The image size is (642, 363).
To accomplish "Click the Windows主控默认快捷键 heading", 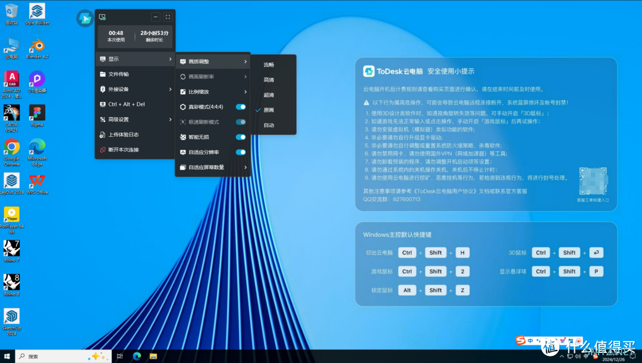I will coord(397,235).
